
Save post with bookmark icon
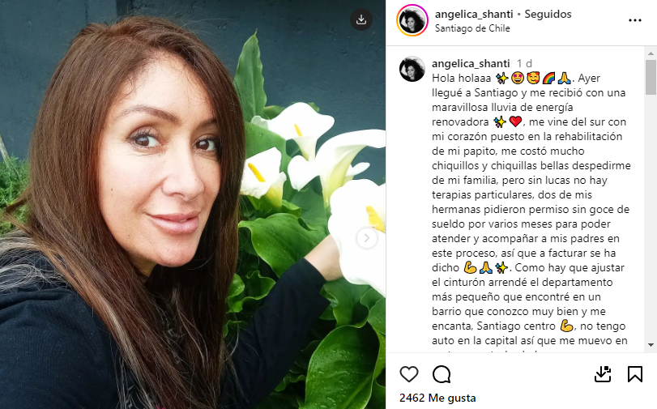pyautogui.click(x=635, y=374)
